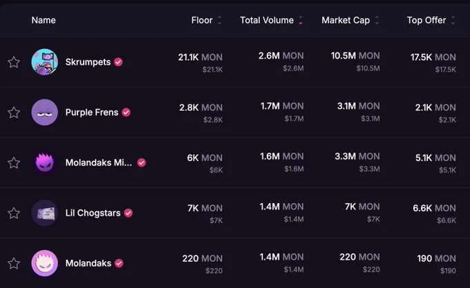Click the Top Offer sort arrows
Screen dimensions: 470x288
click(x=453, y=20)
